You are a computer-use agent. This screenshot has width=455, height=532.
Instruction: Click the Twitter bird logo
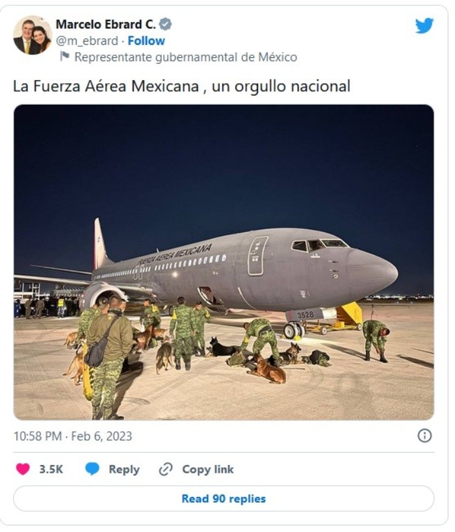[x=424, y=26]
